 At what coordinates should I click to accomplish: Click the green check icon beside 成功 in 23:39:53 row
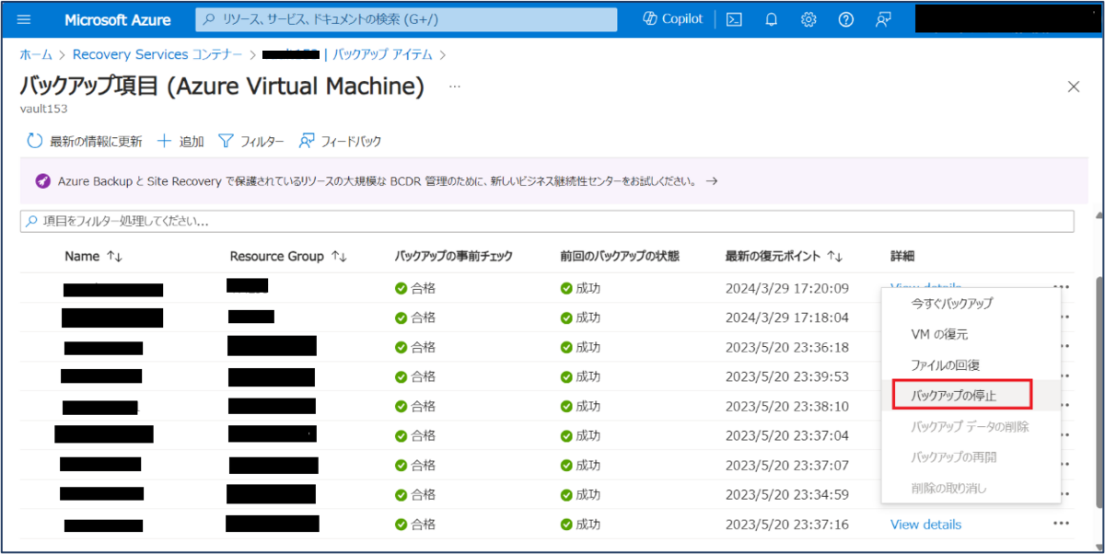coord(566,377)
